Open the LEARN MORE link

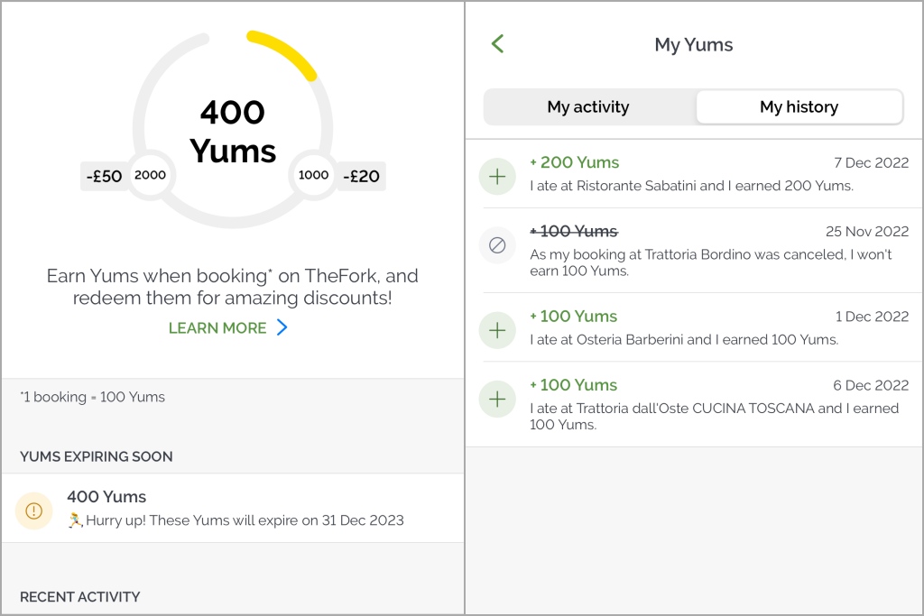pos(217,328)
